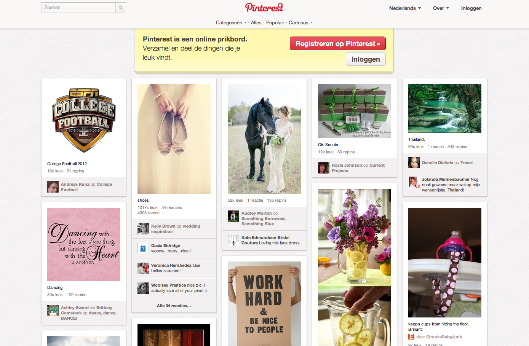Open Andreas Kunz's profile avatar

click(53, 187)
